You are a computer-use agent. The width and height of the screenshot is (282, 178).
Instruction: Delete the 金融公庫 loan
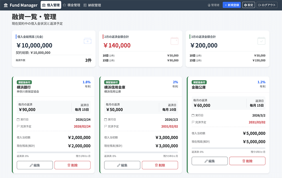(247, 161)
